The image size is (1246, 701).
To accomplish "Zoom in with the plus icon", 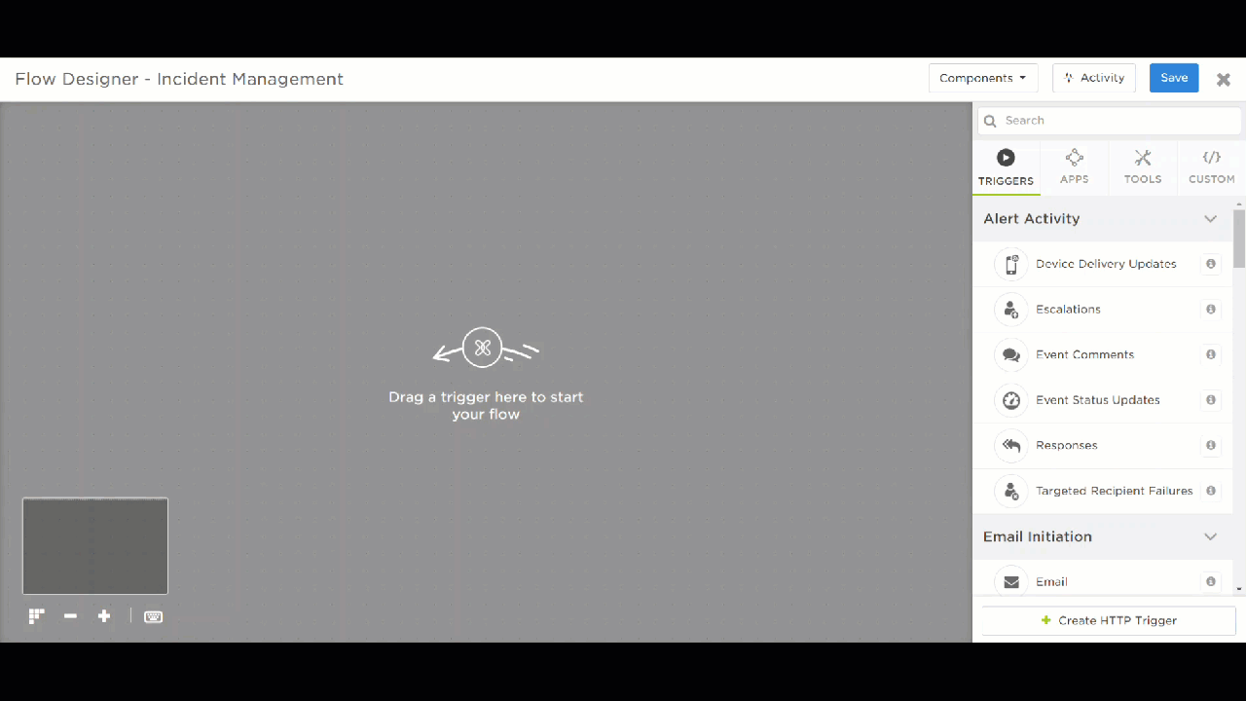I will (x=104, y=616).
